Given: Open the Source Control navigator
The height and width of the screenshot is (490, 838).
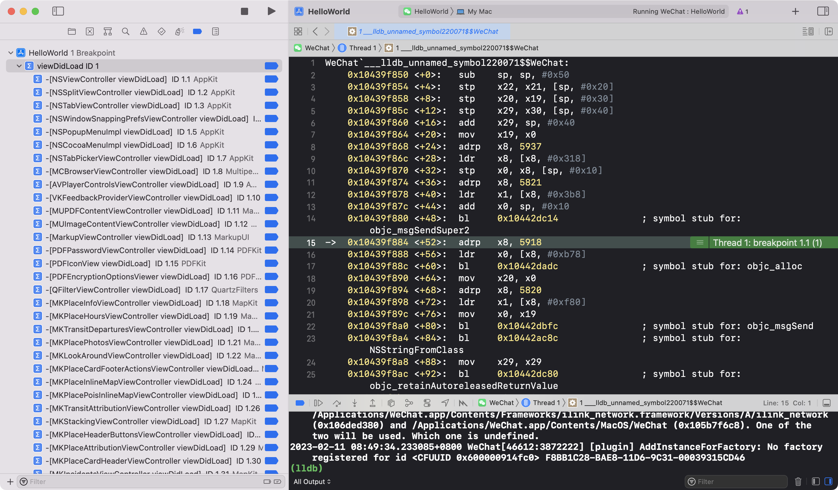Looking at the screenshot, I should [x=90, y=32].
